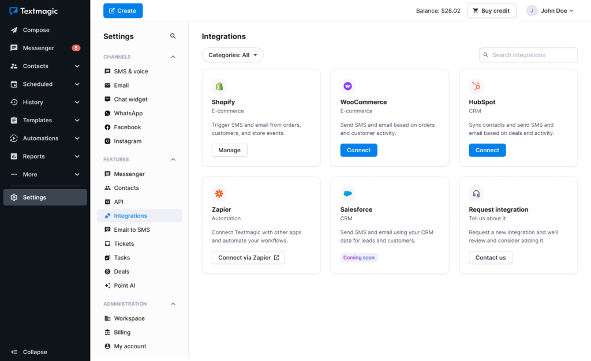Collapse the Features section chevron
This screenshot has height=361, width=591.
pyautogui.click(x=173, y=160)
